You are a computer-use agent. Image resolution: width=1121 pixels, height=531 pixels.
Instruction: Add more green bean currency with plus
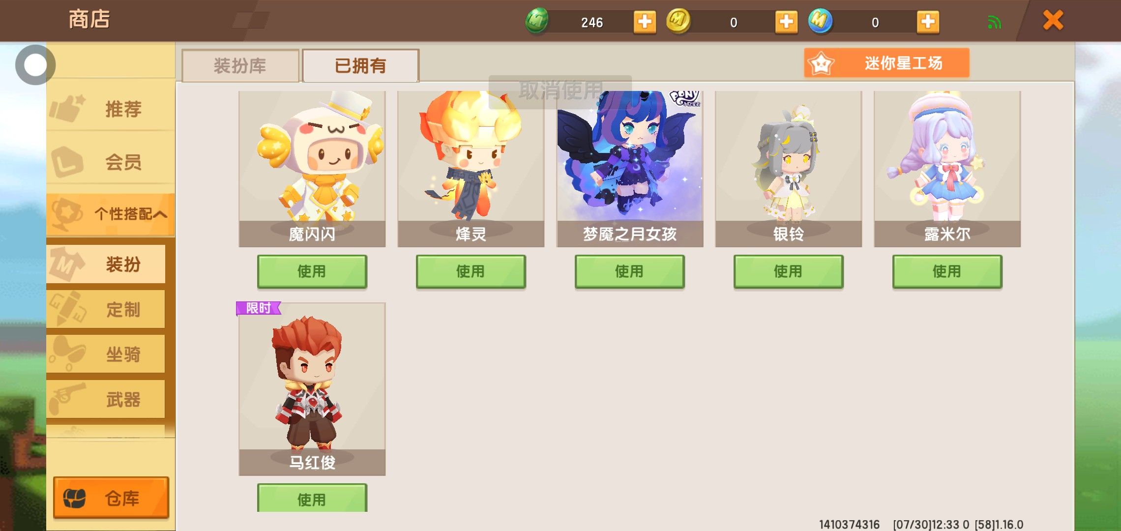coord(645,22)
